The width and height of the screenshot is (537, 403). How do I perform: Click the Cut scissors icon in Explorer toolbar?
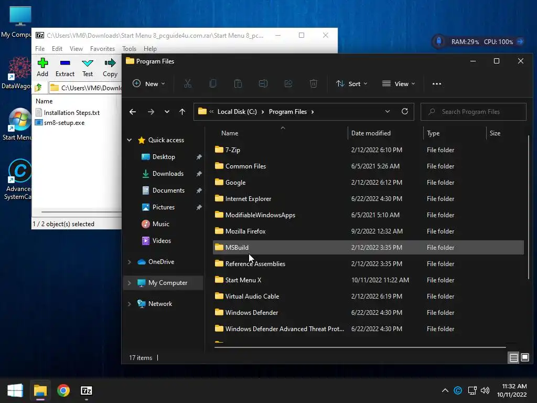(188, 83)
